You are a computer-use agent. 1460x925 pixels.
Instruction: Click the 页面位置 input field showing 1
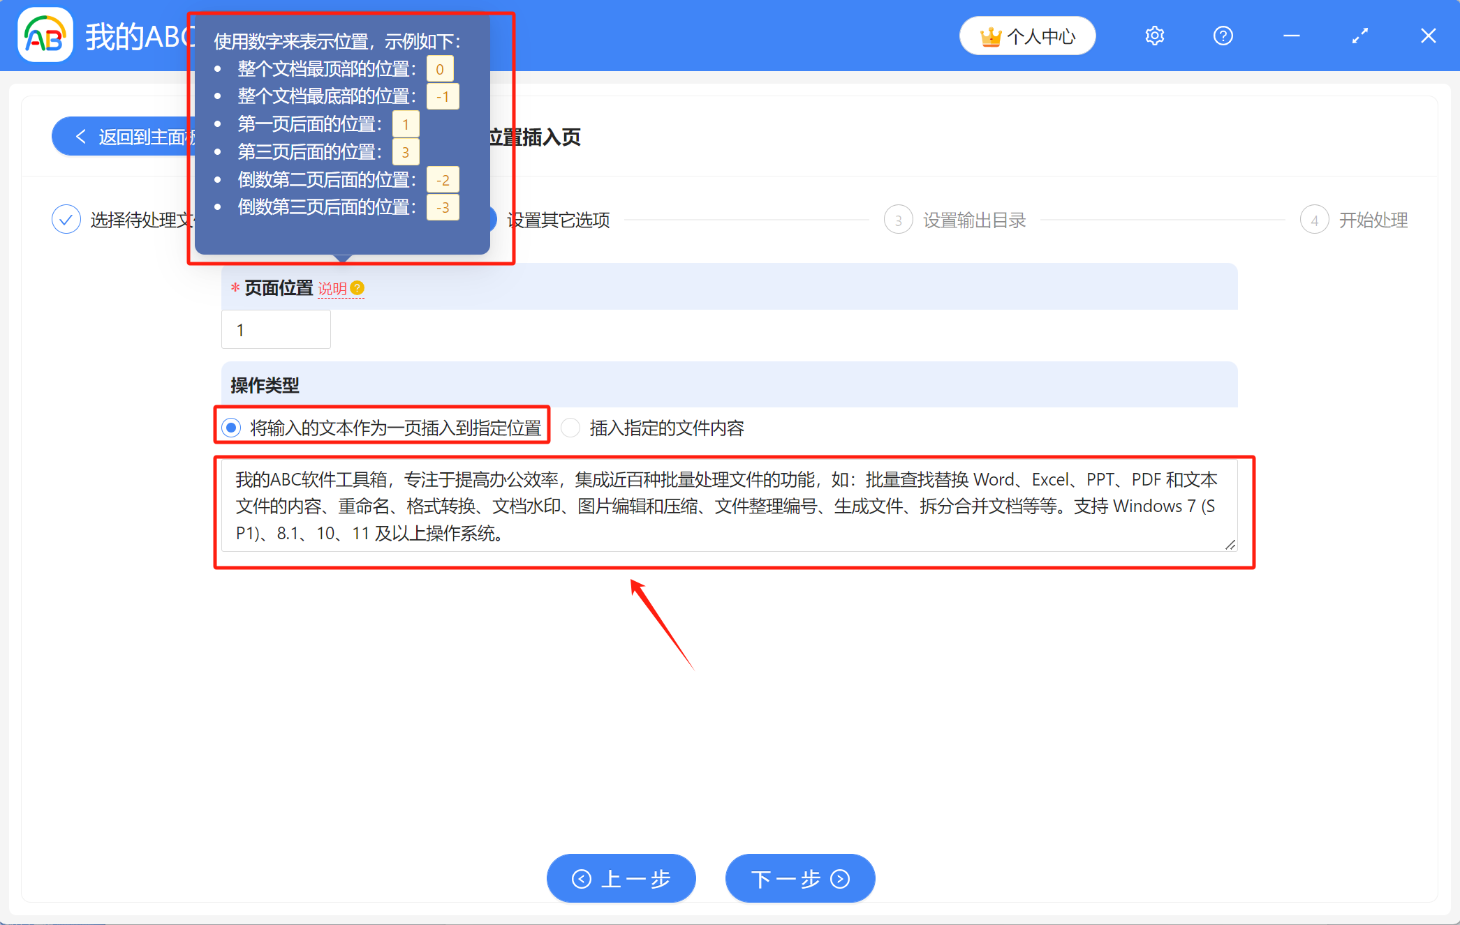pyautogui.click(x=275, y=329)
